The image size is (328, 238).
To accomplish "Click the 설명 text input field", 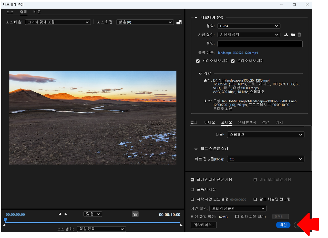I will coord(260,44).
